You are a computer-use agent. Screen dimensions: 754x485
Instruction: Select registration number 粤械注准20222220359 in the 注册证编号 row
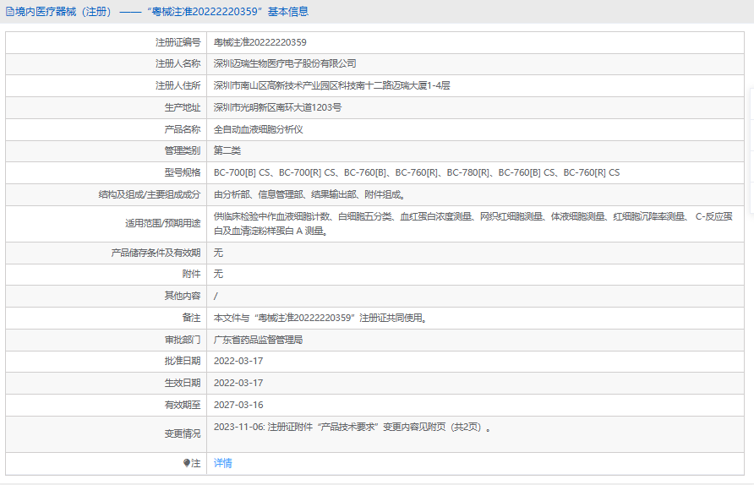point(260,42)
